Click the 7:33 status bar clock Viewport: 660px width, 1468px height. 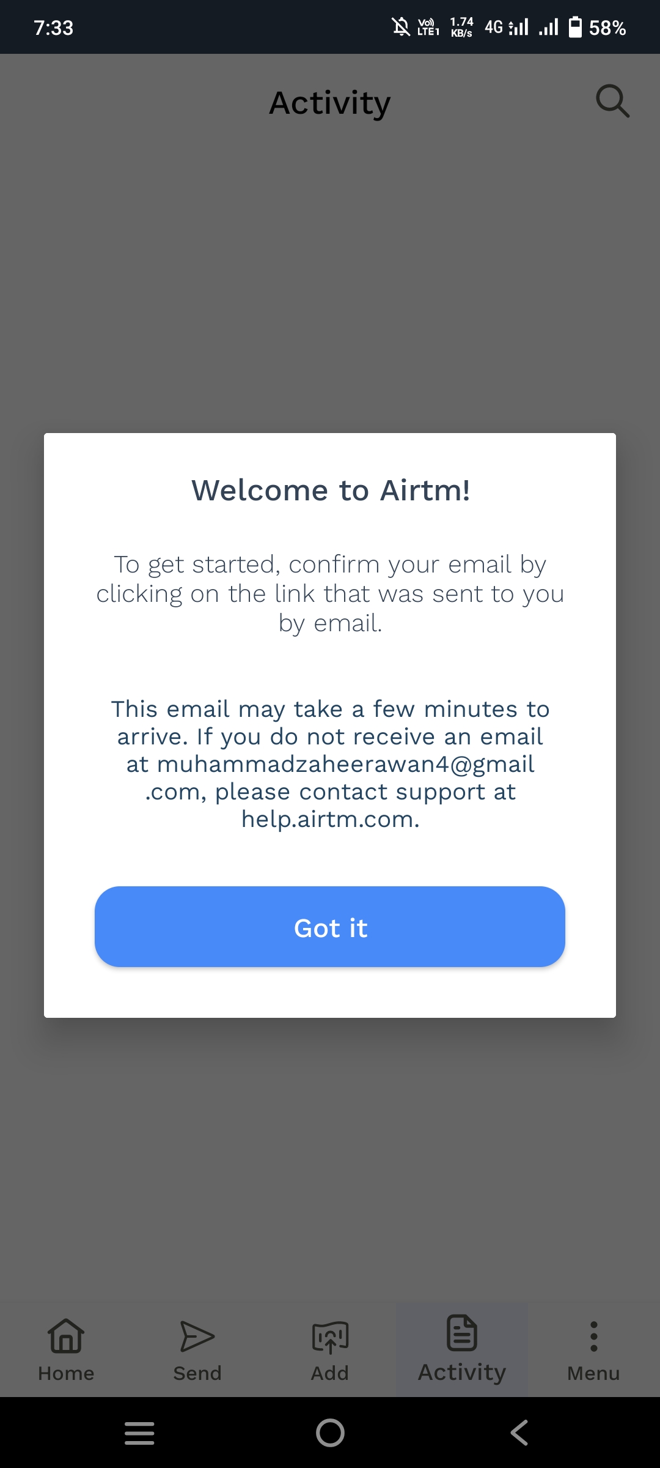pos(53,28)
